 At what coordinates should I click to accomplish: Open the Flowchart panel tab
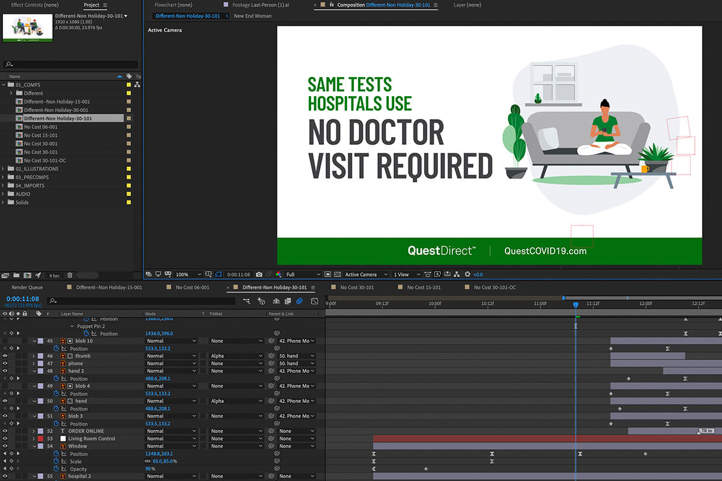pyautogui.click(x=174, y=5)
